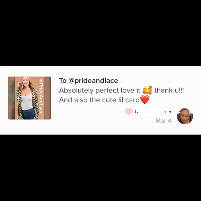Click the vertical @PrideAndLace watermark text
201x201 pixels.
tap(41, 97)
